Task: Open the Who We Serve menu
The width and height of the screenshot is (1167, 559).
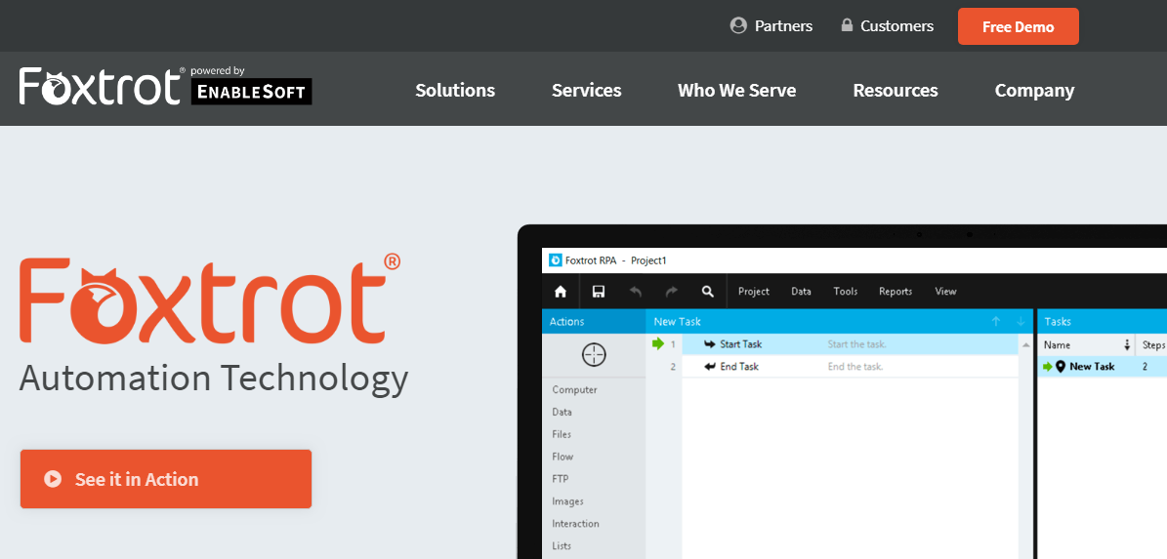Action: (x=736, y=90)
